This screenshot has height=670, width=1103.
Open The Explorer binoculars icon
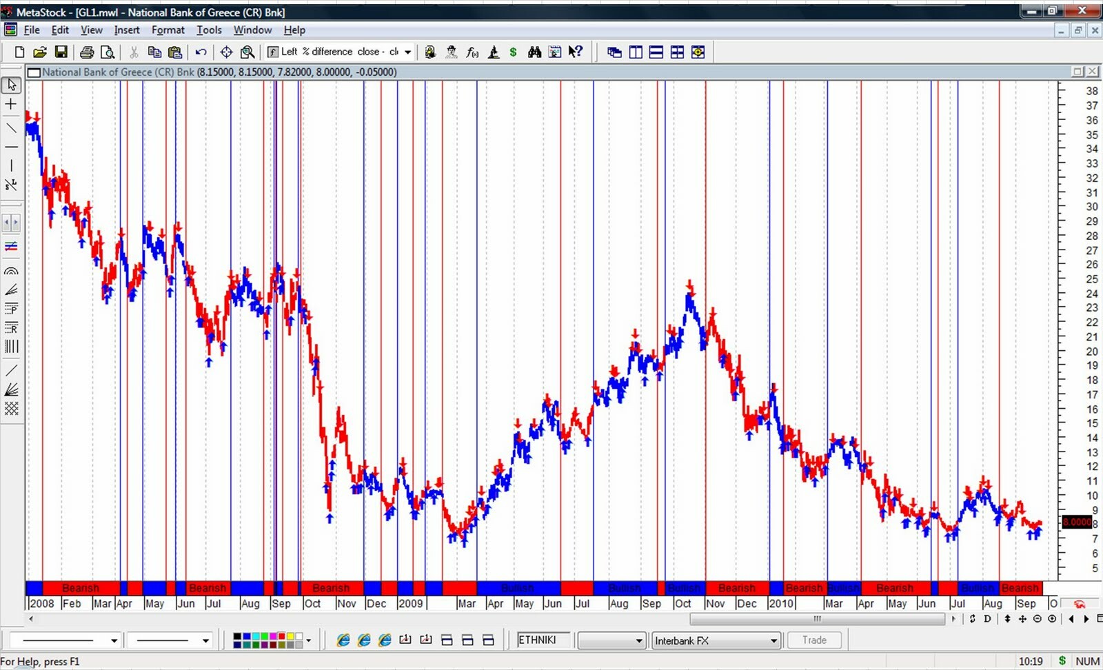(x=534, y=52)
